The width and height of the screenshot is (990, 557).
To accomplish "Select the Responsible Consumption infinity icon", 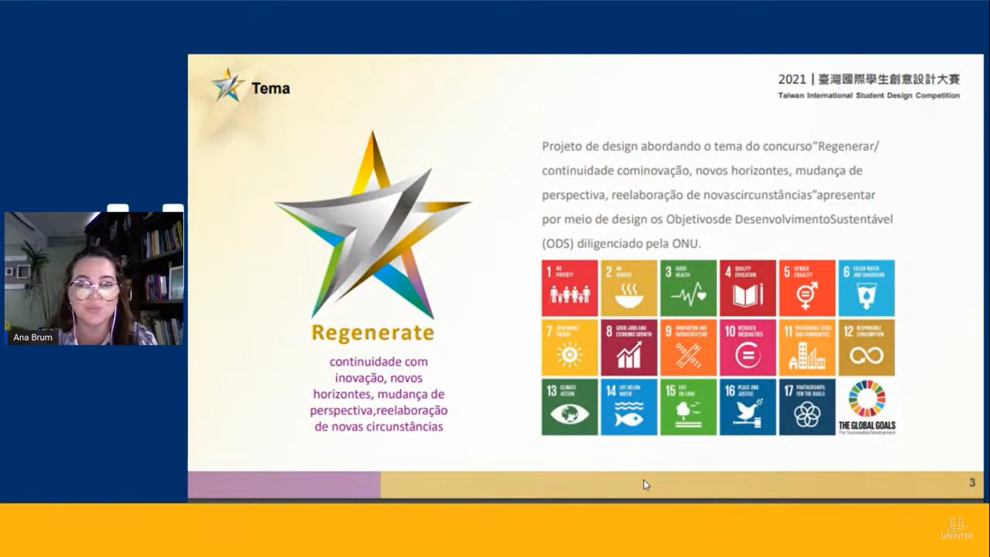I will [866, 355].
